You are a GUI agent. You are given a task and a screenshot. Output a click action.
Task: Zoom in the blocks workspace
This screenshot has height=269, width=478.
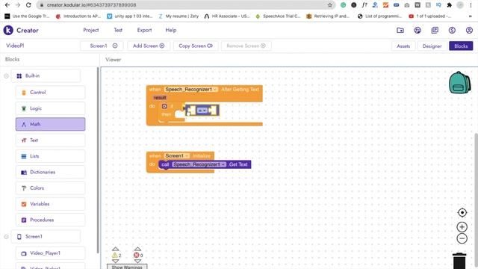(x=462, y=227)
